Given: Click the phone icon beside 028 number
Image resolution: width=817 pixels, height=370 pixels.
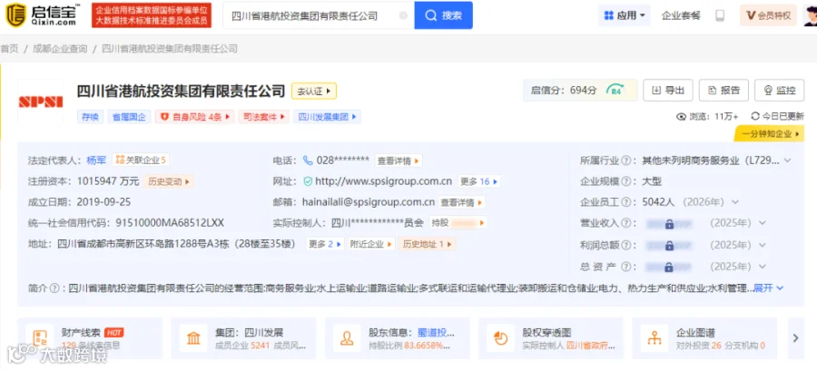Looking at the screenshot, I should pos(308,161).
